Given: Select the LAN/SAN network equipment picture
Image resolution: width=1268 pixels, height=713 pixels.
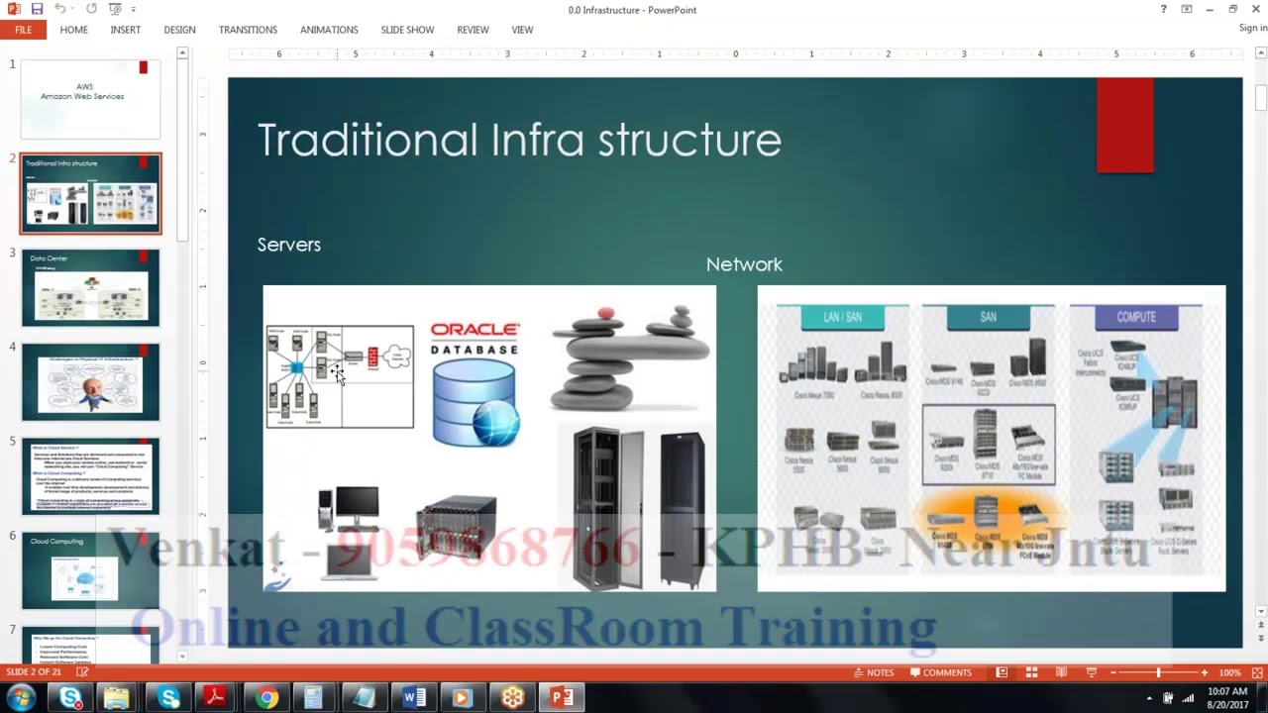Looking at the screenshot, I should pyautogui.click(x=991, y=439).
